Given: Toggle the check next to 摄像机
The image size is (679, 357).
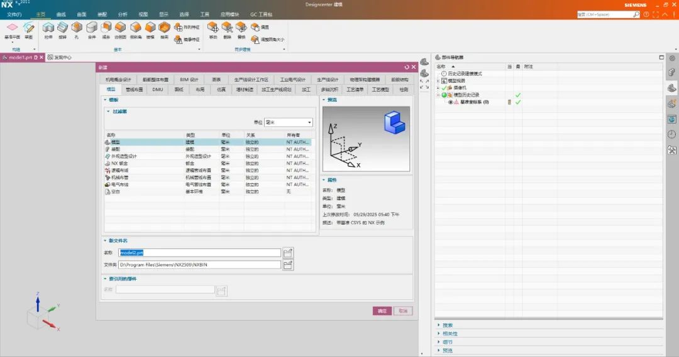Looking at the screenshot, I should point(444,88).
